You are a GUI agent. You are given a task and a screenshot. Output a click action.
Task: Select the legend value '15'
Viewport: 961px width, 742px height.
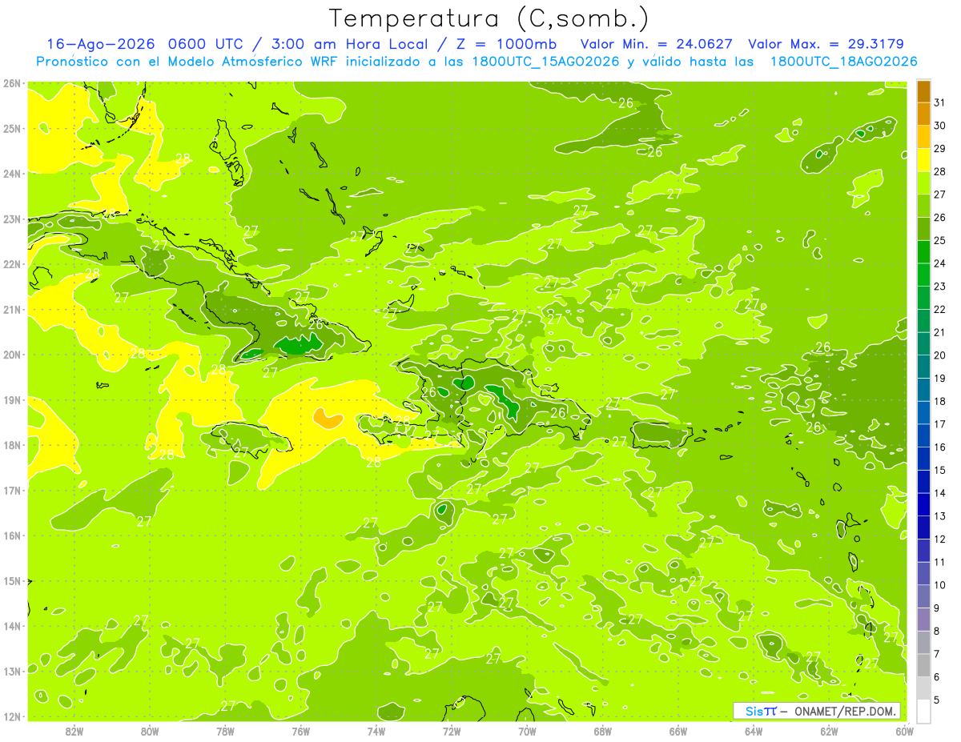(940, 470)
